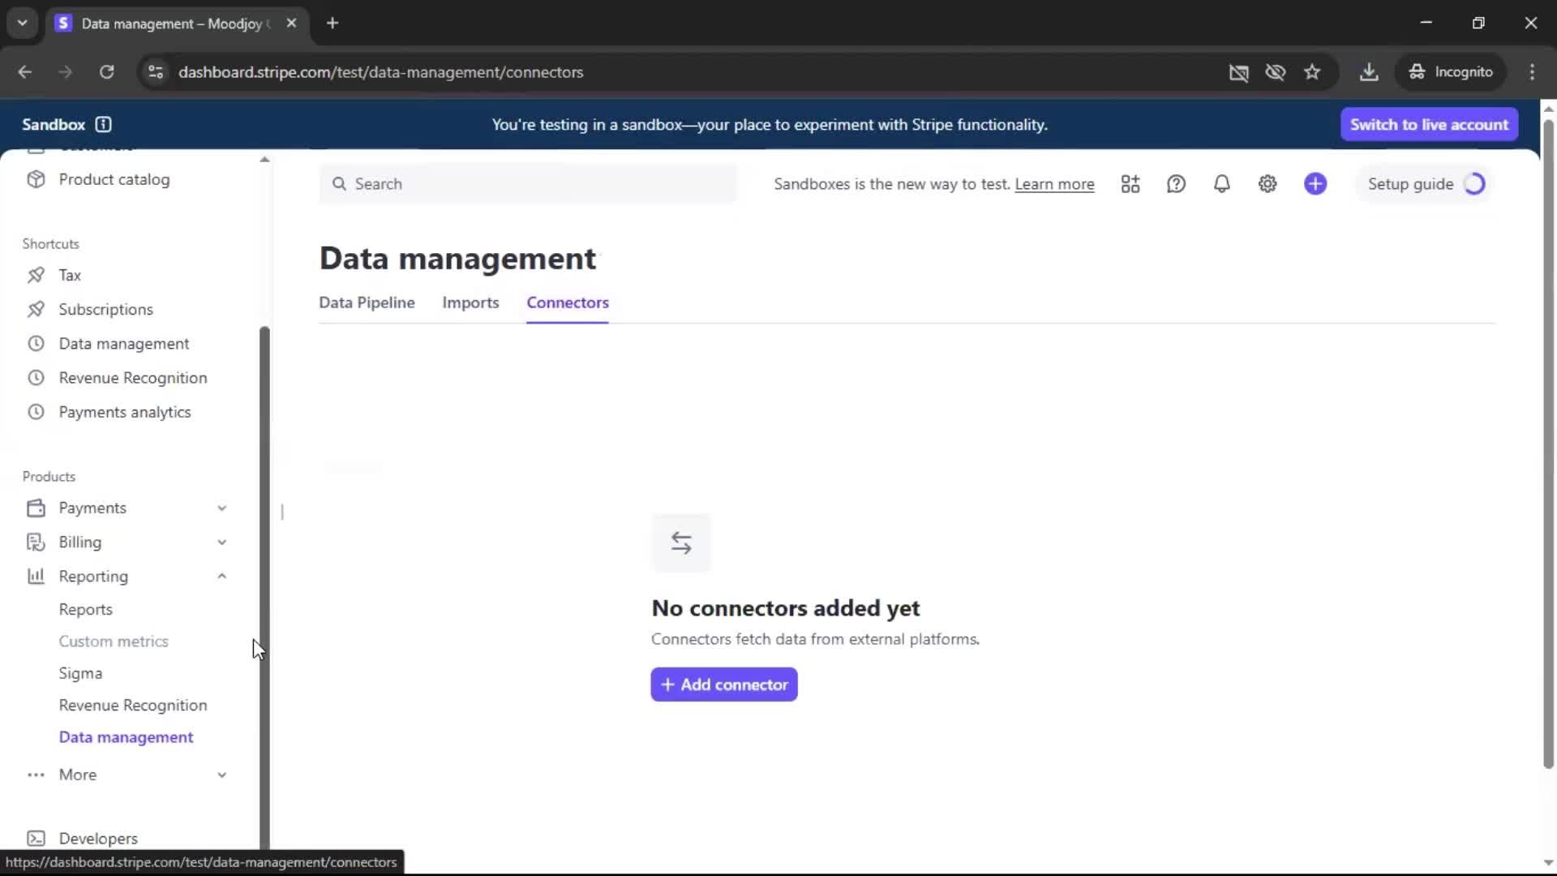Image resolution: width=1557 pixels, height=876 pixels.
Task: Expand the Payments menu chevron
Action: 221,508
